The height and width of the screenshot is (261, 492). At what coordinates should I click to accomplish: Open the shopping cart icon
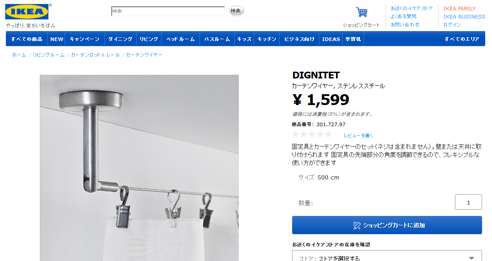pos(361,12)
